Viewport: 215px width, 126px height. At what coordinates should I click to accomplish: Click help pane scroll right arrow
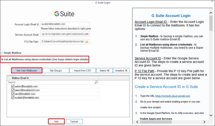[x=204, y=122]
